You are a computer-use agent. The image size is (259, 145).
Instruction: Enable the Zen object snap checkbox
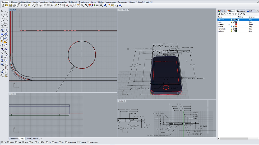pos(30,142)
